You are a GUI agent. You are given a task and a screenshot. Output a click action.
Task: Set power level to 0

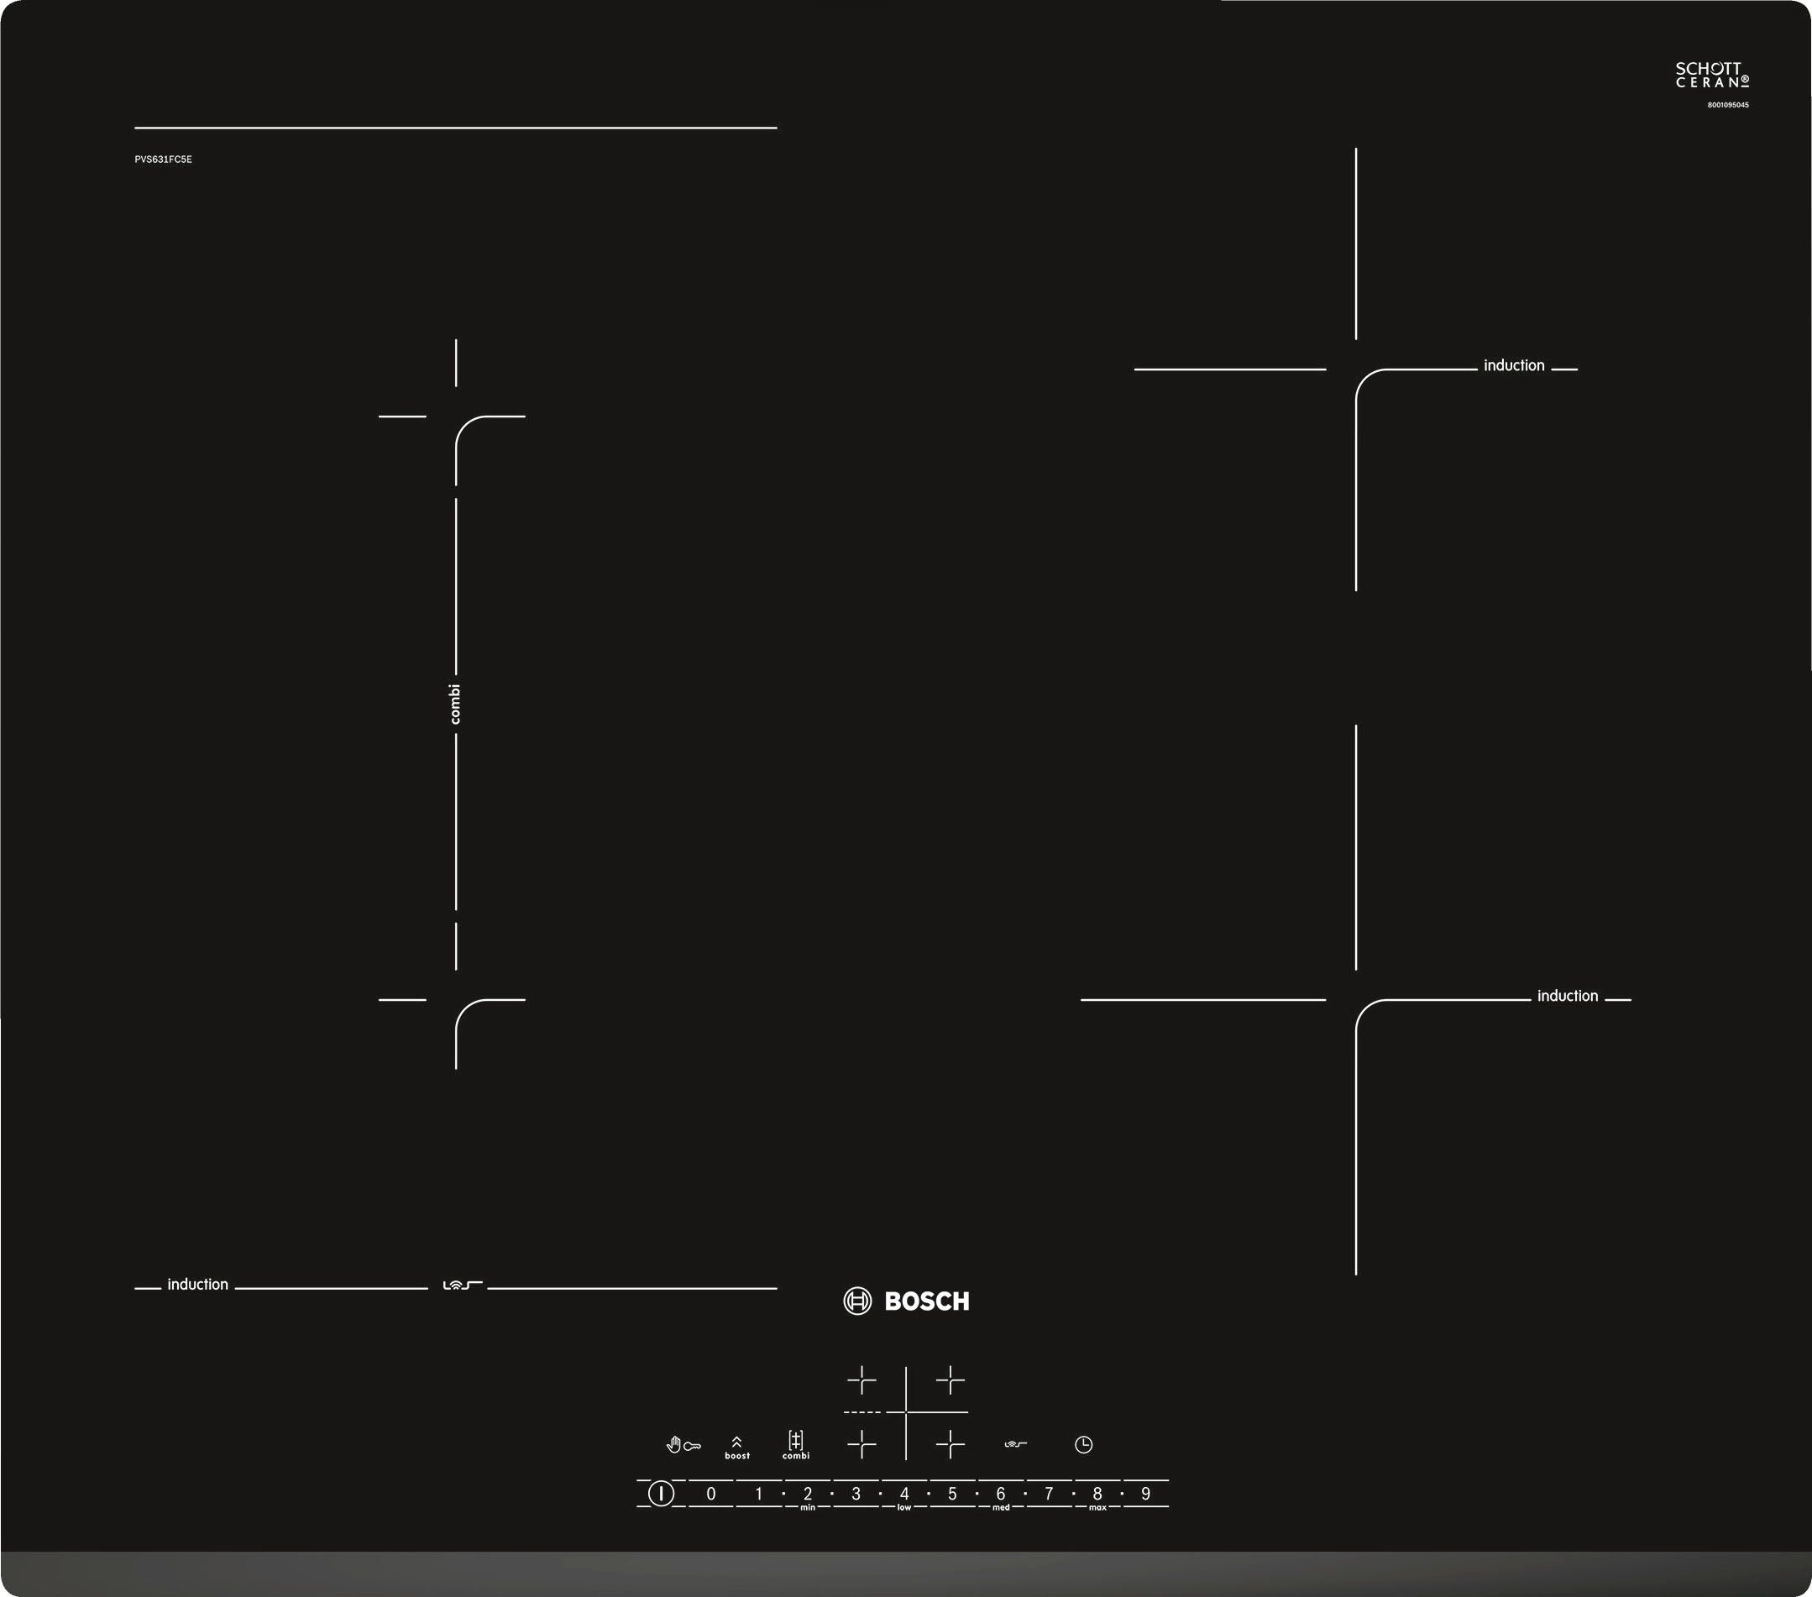(x=711, y=1495)
